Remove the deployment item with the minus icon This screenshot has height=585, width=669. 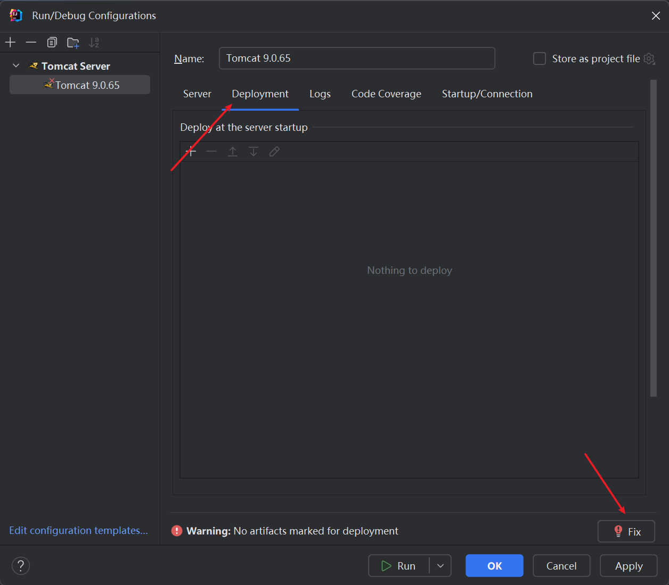point(211,152)
